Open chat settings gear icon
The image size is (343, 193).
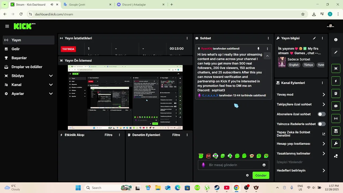[x=247, y=175]
